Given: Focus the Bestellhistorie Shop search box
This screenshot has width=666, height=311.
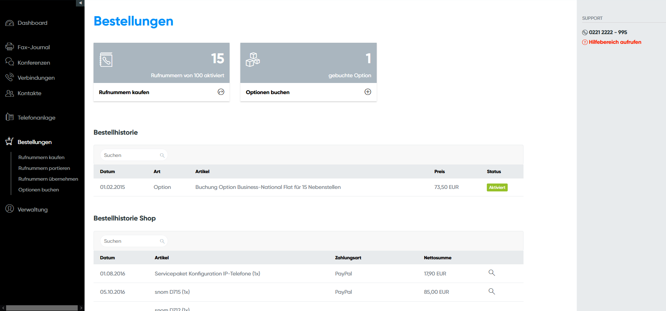Looking at the screenshot, I should pyautogui.click(x=131, y=241).
